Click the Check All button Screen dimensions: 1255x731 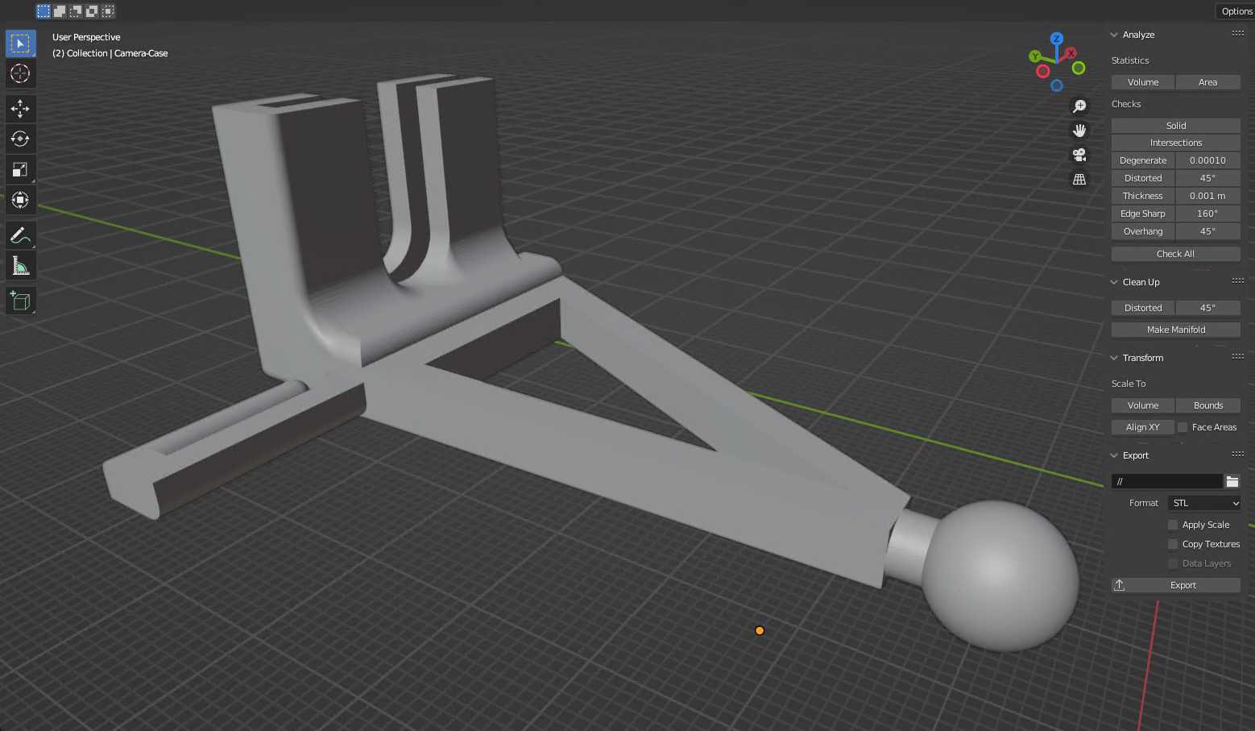[1175, 254]
